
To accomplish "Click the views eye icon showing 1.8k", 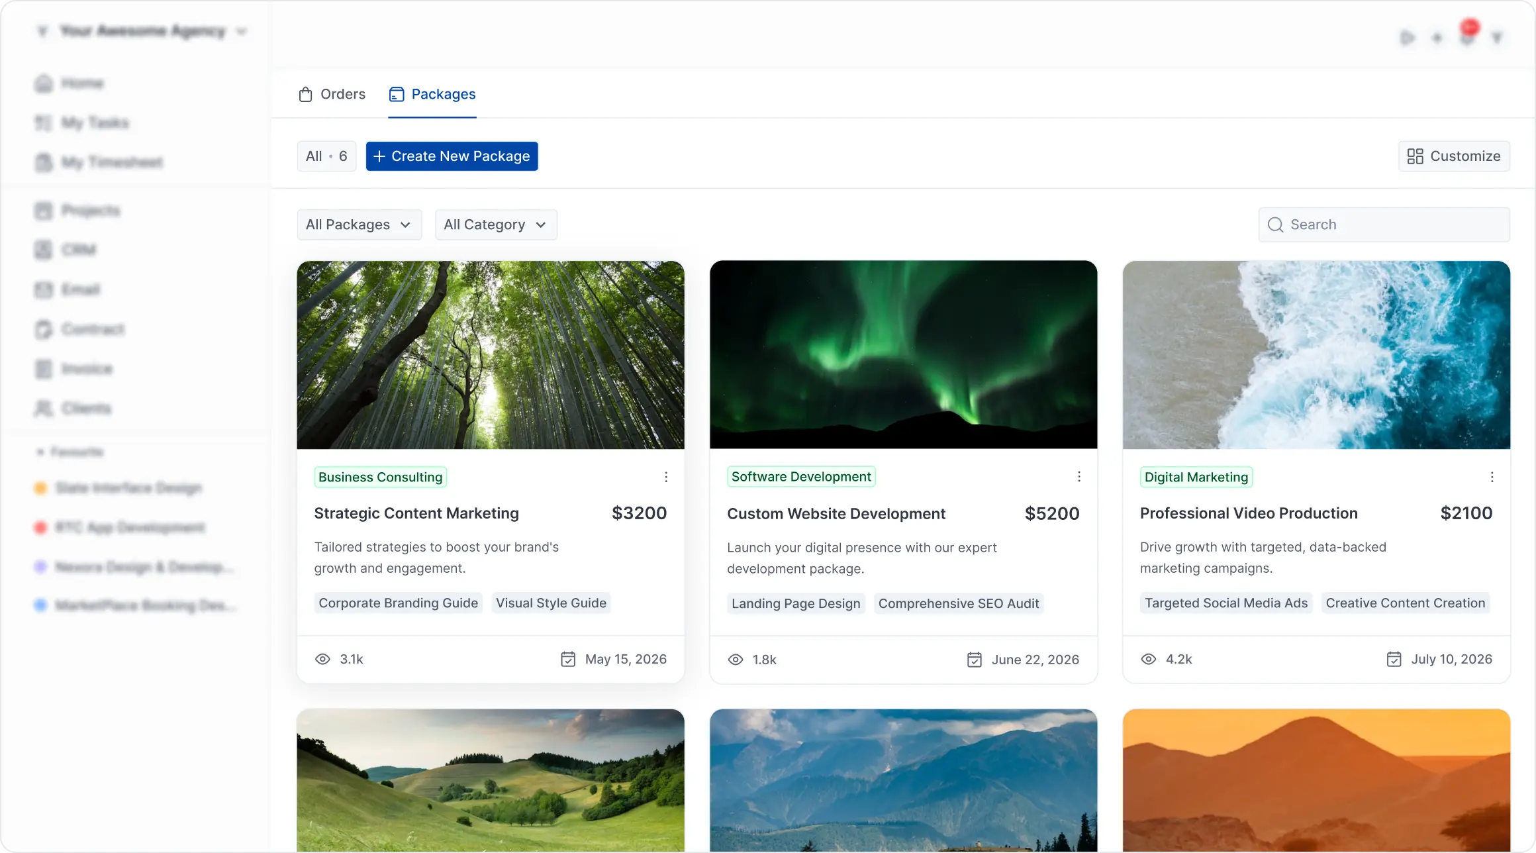I will pos(736,660).
